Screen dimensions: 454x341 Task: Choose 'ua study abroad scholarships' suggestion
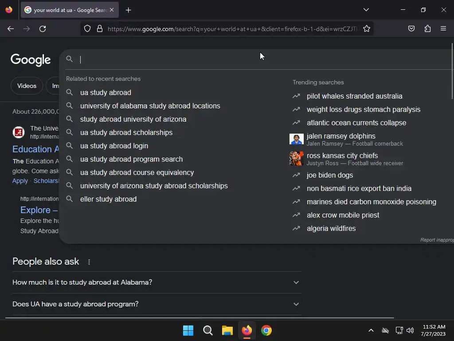point(126,132)
